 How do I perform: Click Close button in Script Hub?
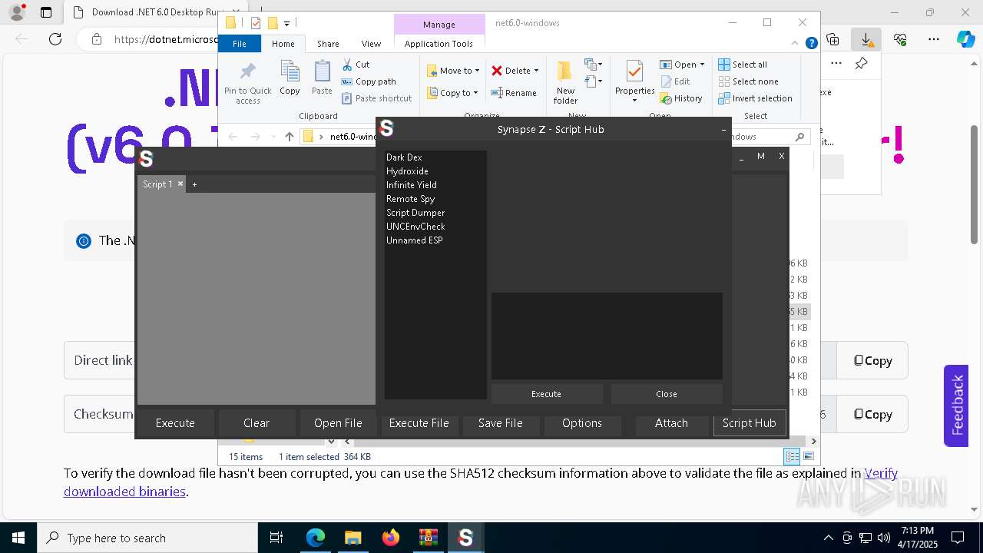pyautogui.click(x=667, y=394)
